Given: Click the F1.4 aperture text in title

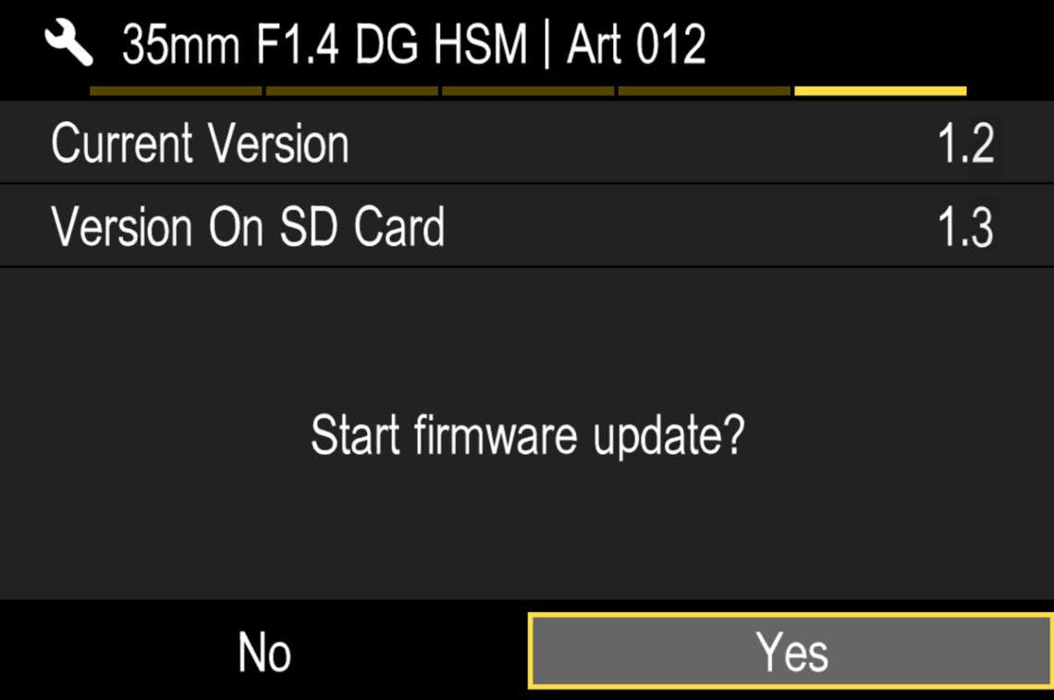Looking at the screenshot, I should [x=297, y=44].
